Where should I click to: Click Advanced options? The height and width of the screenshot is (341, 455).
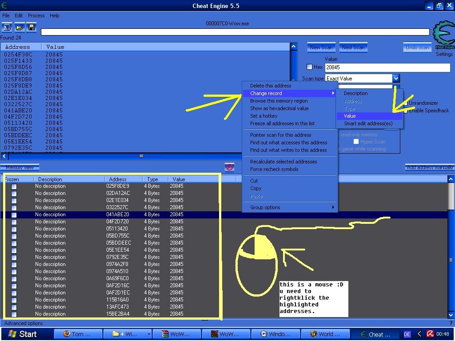click(24, 323)
